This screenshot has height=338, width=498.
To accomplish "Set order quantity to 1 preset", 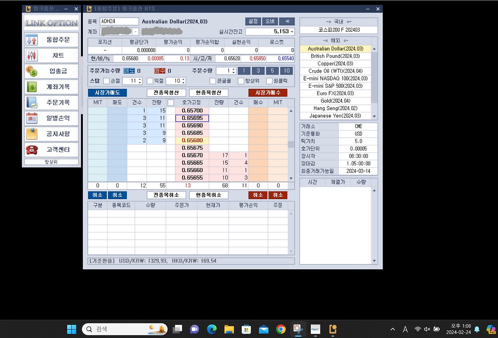I will (x=244, y=71).
